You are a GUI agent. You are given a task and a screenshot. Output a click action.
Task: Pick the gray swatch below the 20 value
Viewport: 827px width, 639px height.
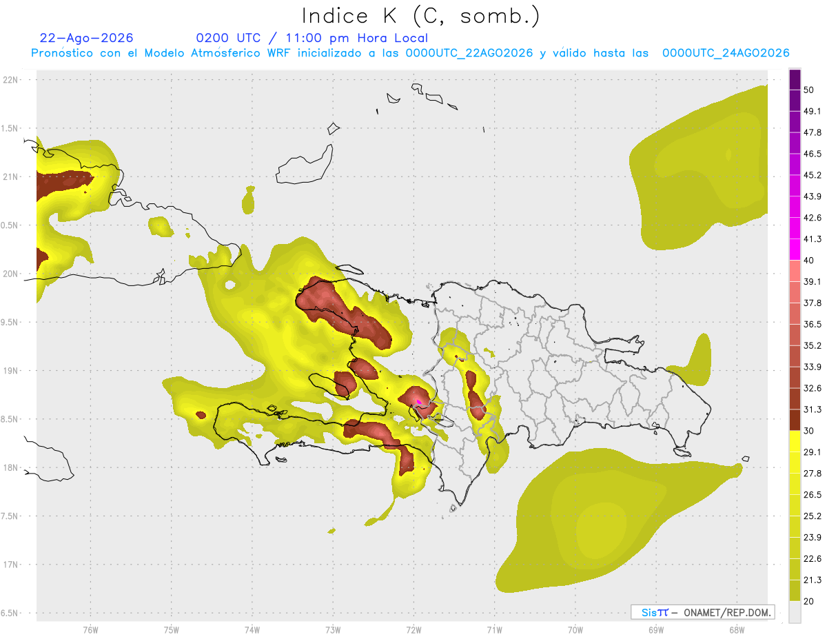pyautogui.click(x=795, y=612)
